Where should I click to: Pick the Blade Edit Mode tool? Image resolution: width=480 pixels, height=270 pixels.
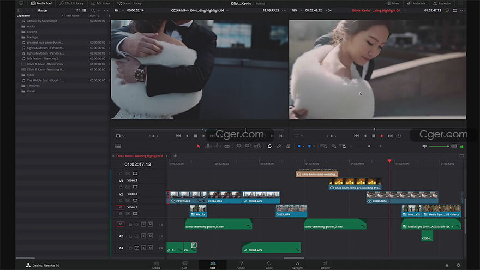coord(227,146)
